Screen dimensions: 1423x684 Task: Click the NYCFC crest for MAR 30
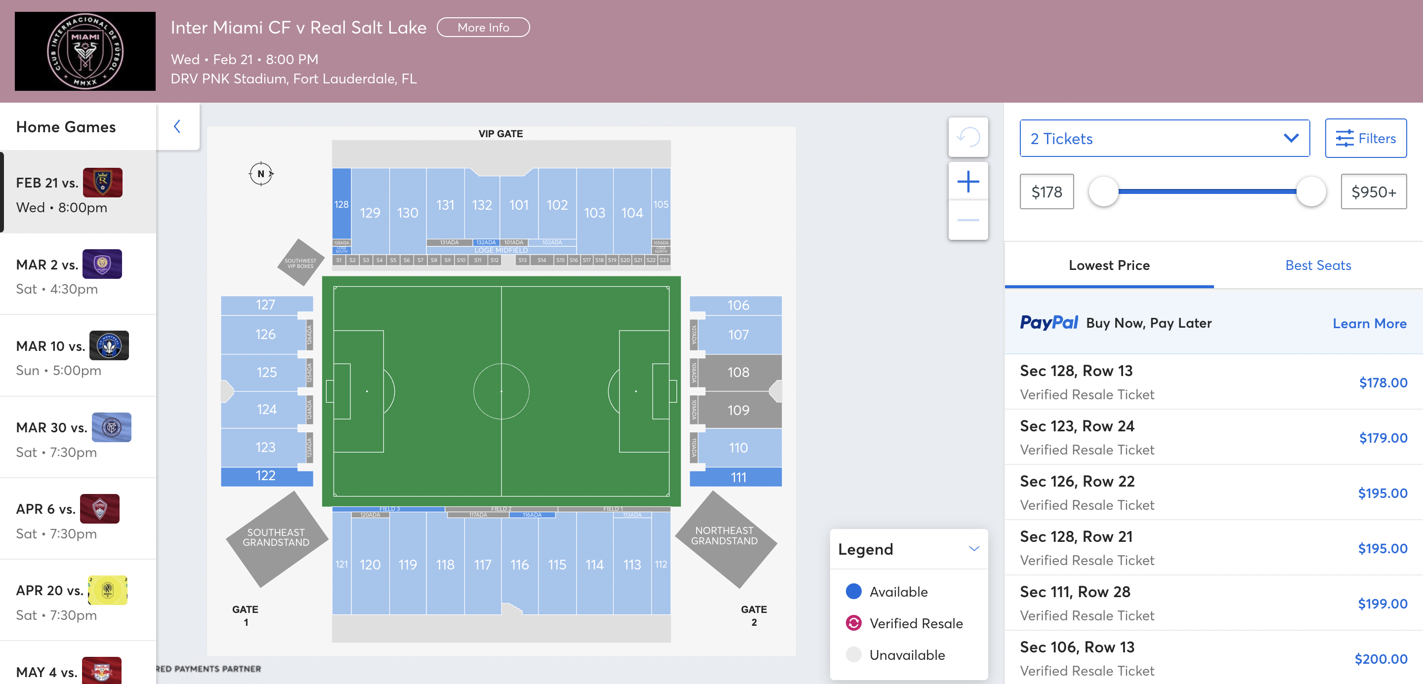[x=112, y=427]
